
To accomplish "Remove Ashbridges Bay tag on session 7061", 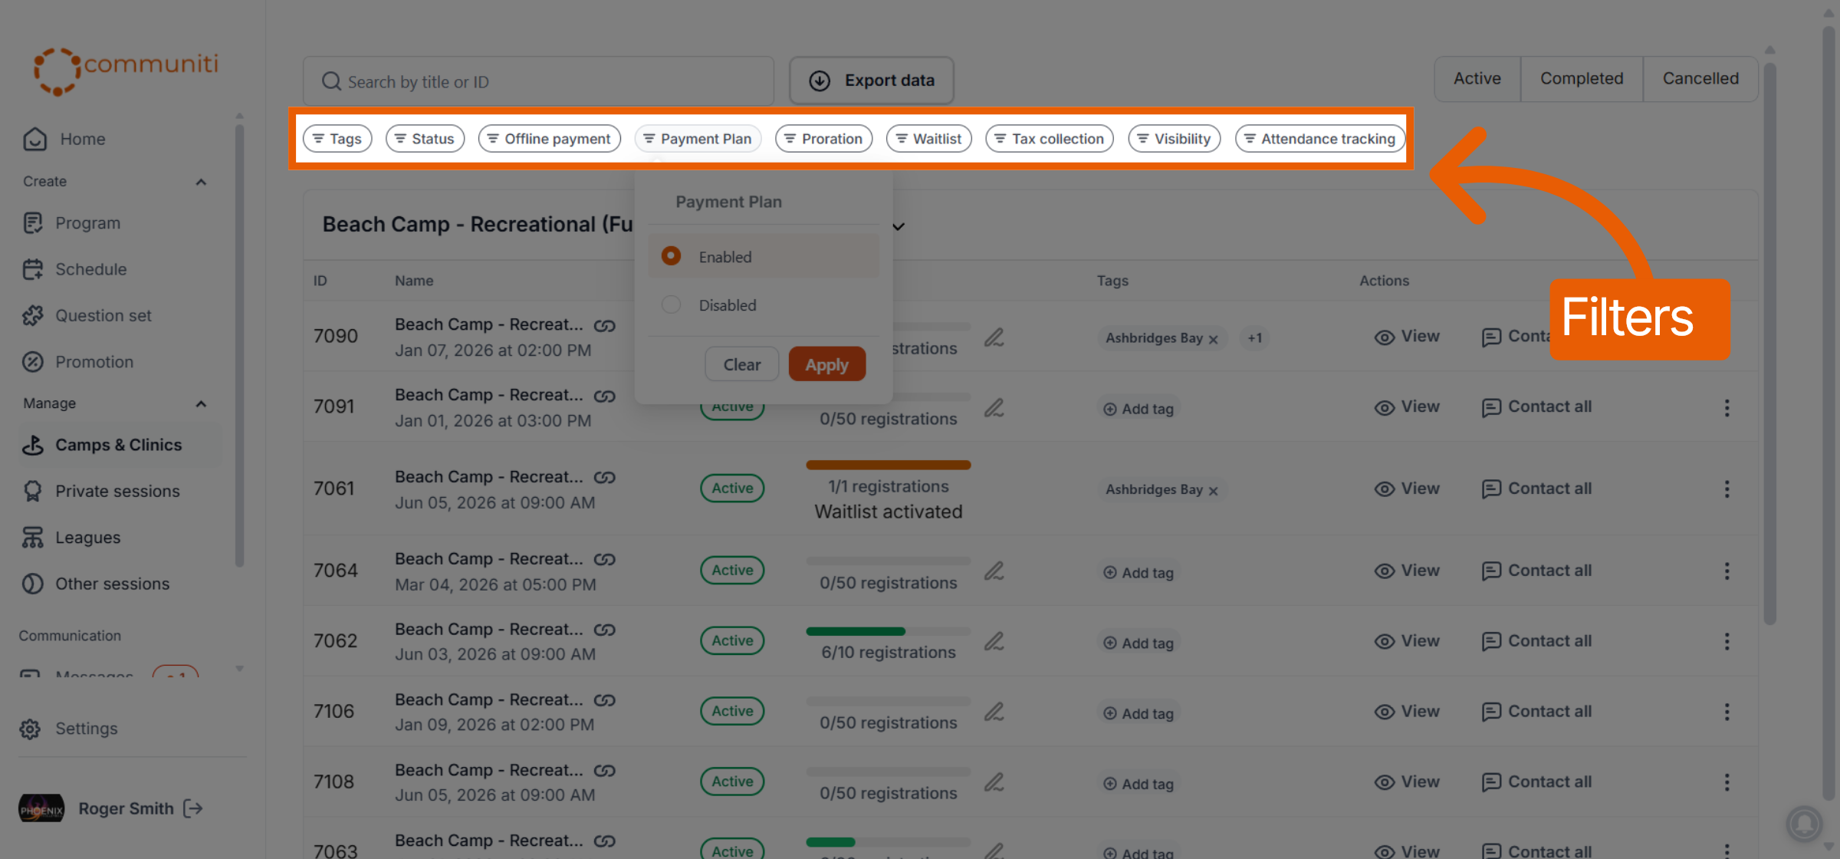I will [1213, 491].
